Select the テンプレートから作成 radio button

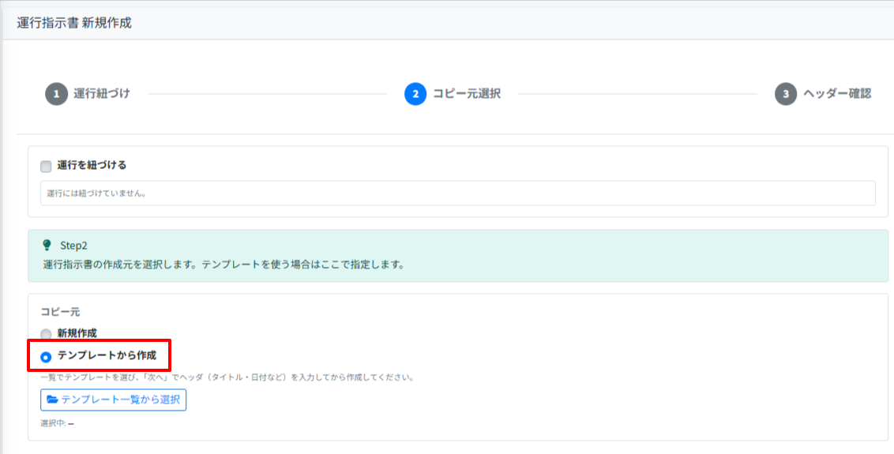tap(46, 357)
